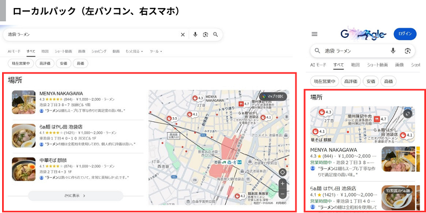
Task: Click desktop MENYA NAKAGAWA ramen thumbnail
Action: tap(23, 102)
